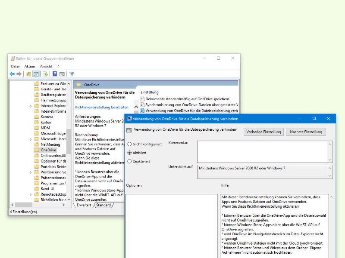Viewport: 345px width, 258px height.
Task: Click tree scrollbar down arrow
Action: point(69,200)
